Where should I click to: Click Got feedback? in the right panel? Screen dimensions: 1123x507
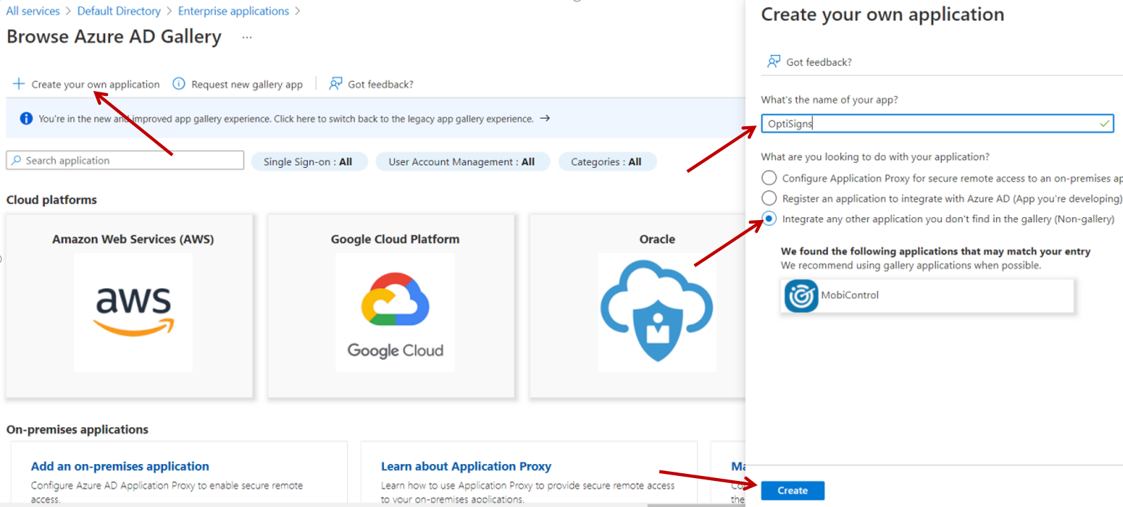(819, 62)
